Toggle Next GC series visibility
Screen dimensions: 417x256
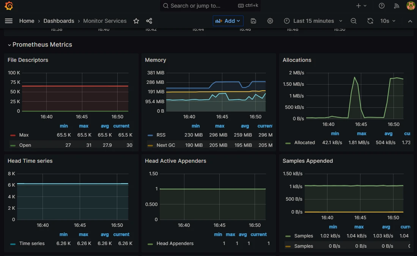pyautogui.click(x=165, y=145)
